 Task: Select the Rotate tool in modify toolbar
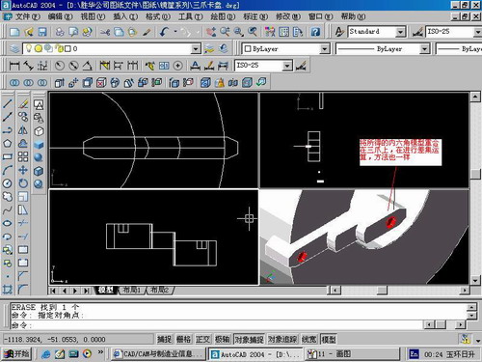23,183
